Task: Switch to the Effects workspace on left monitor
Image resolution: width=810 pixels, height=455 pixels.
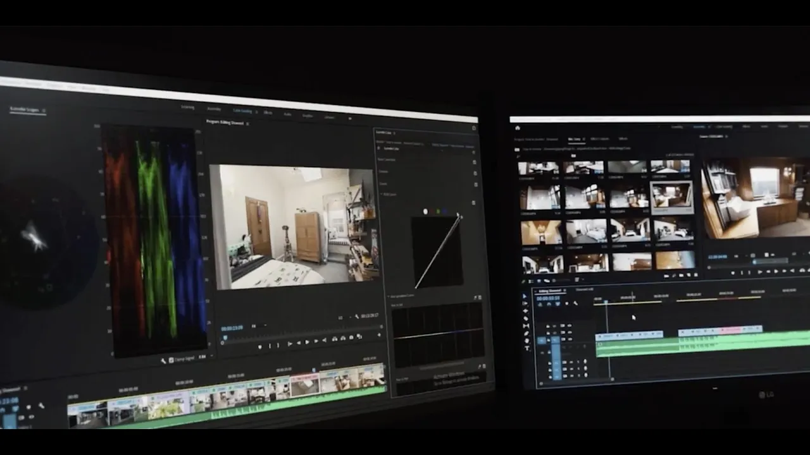Action: [268, 112]
